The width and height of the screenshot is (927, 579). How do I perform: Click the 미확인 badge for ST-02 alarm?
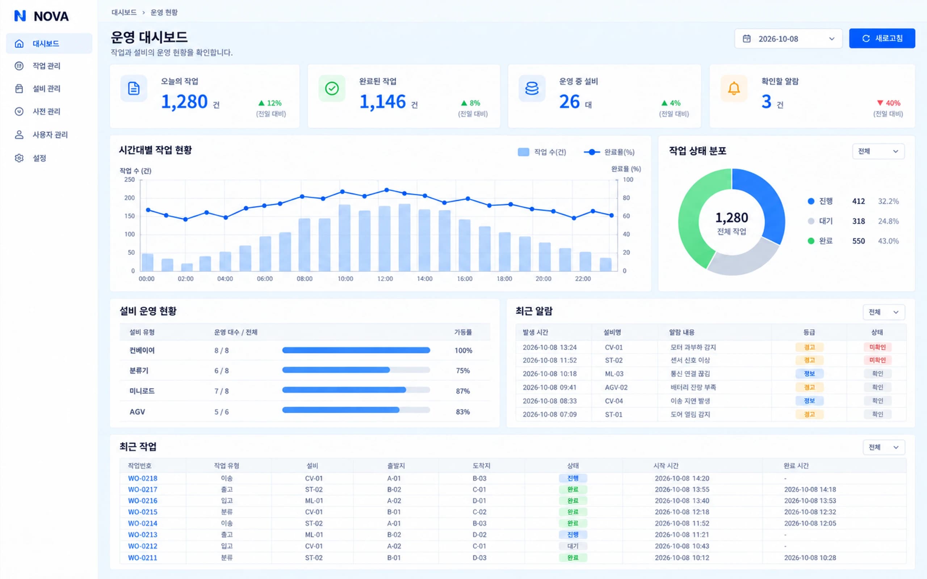(x=877, y=360)
